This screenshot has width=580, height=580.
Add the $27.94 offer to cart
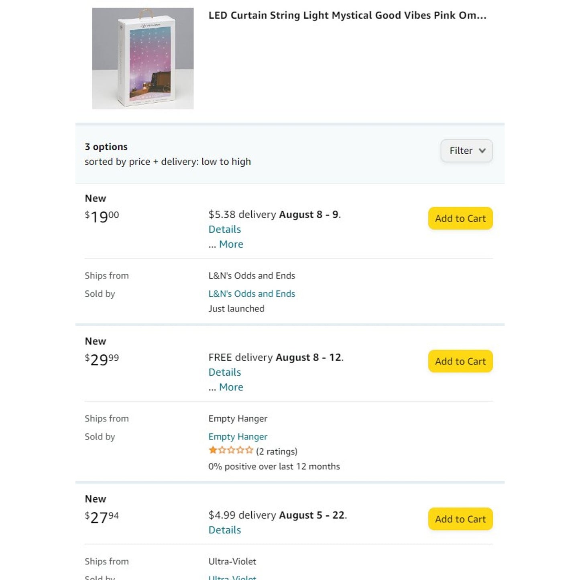pos(460,519)
